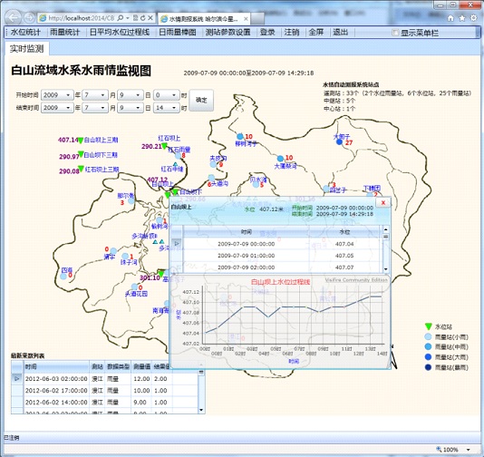Image resolution: width=484 pixels, height=457 pixels.
Task: Click the 确定 confirm button
Action: point(201,100)
